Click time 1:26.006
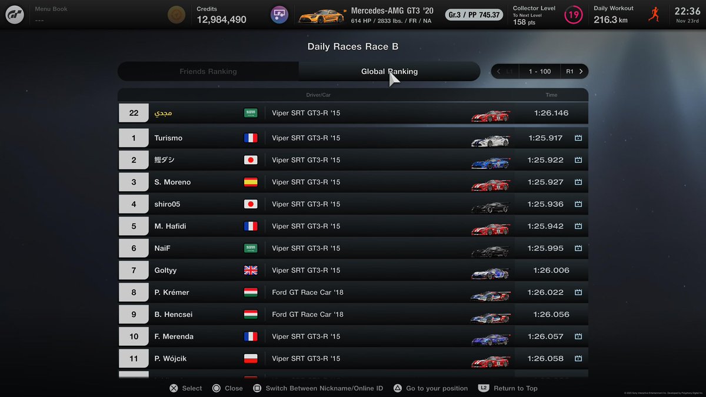The image size is (706, 397). [x=551, y=271]
